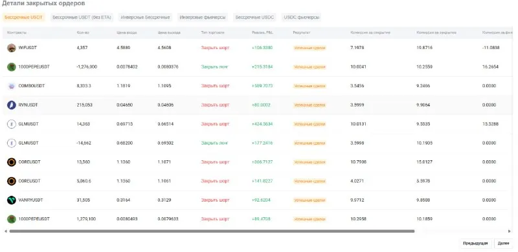Click Успешные сделки badge in WIFUSDT row
The width and height of the screenshot is (518, 252).
point(310,48)
